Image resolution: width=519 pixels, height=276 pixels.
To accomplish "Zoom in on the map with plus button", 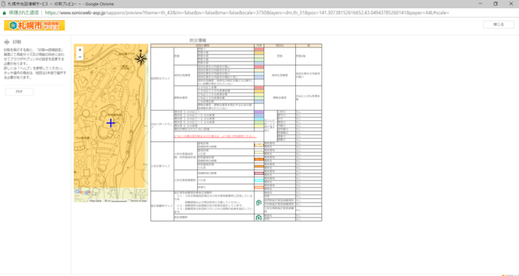I will [79, 49].
